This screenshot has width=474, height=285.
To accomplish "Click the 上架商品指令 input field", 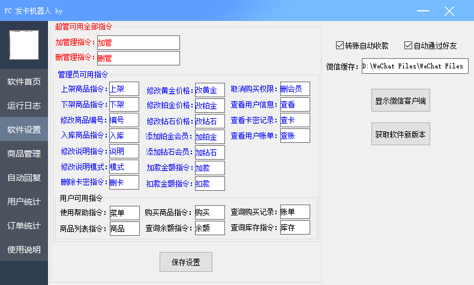I will [x=124, y=89].
